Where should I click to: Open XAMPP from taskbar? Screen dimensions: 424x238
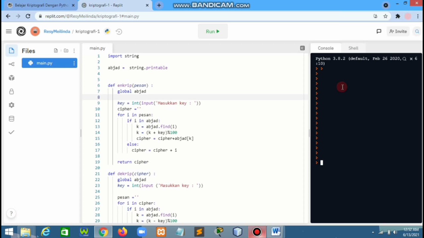click(x=161, y=232)
